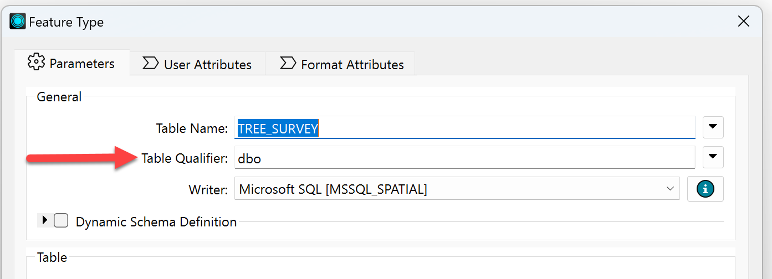Screen dimensions: 772x279
Task: Click the General group heading
Action: pyautogui.click(x=59, y=97)
